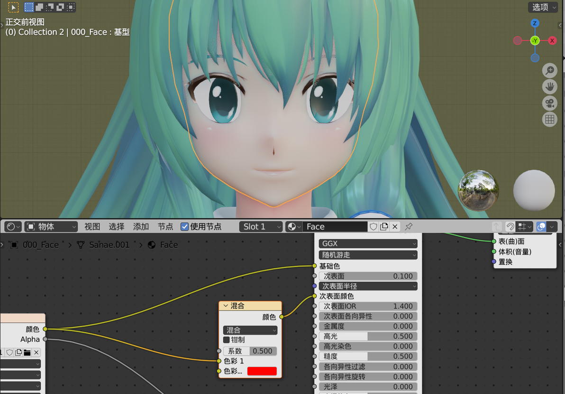
Task: Open the GGX distribution dropdown
Action: click(368, 244)
